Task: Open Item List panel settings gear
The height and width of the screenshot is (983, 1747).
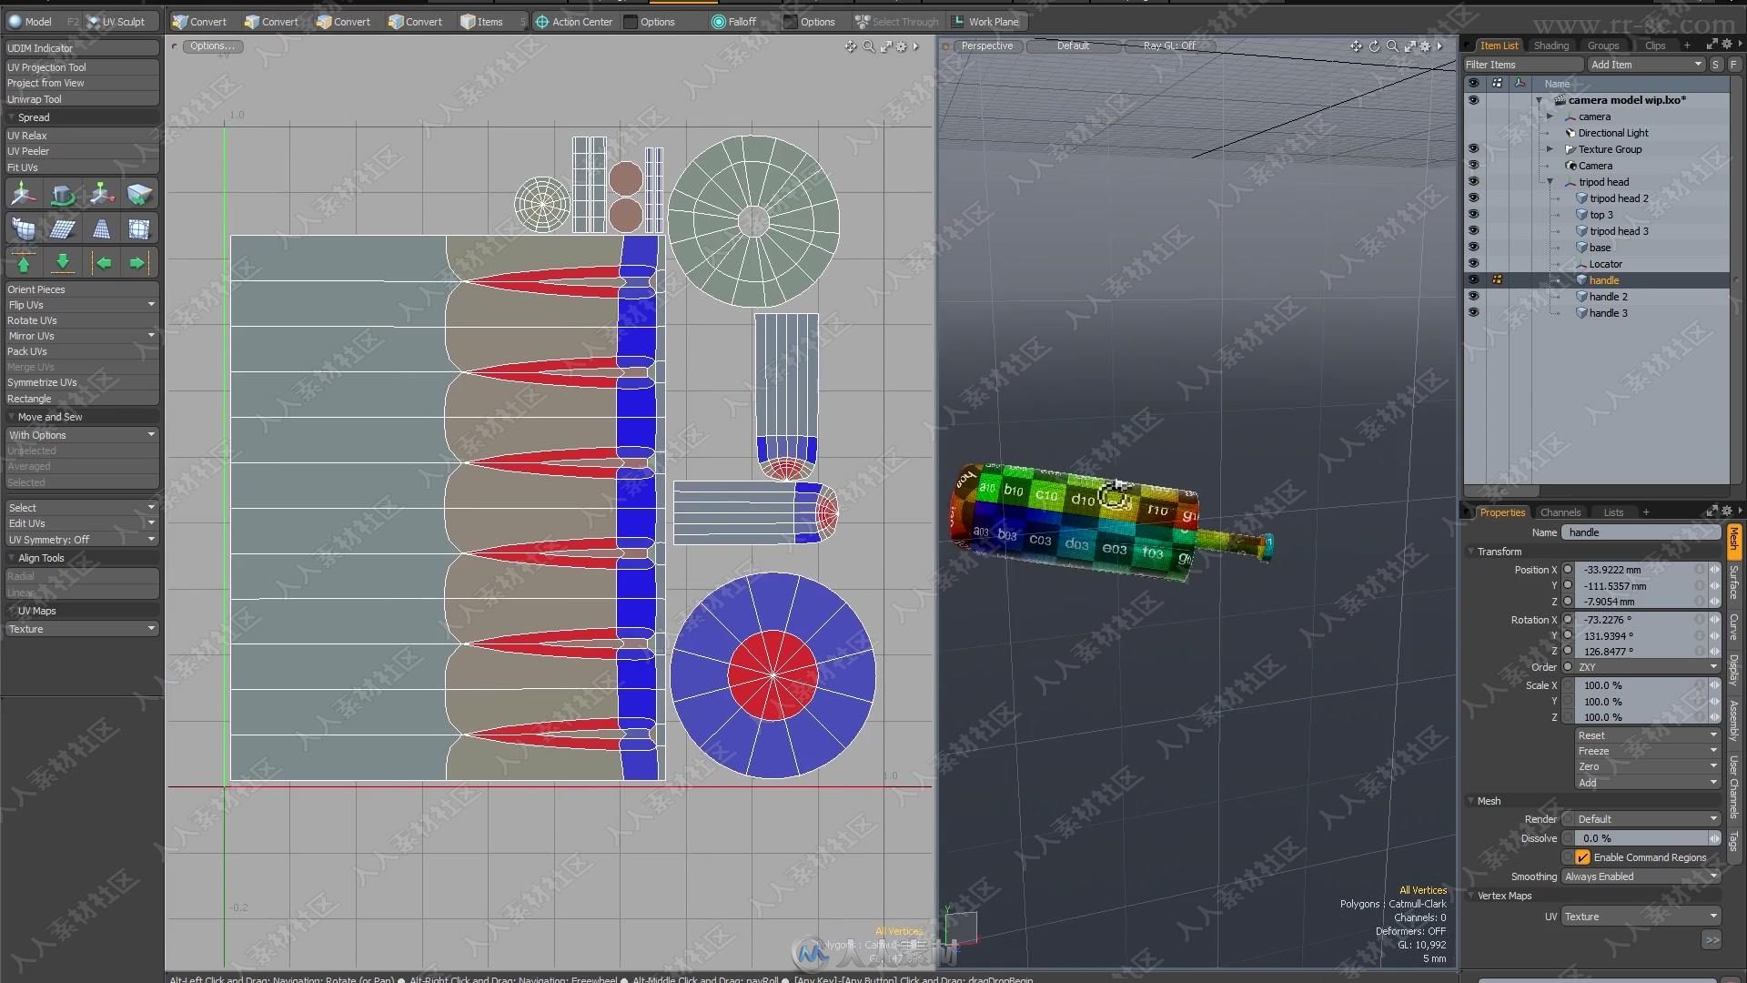Action: pyautogui.click(x=1726, y=45)
